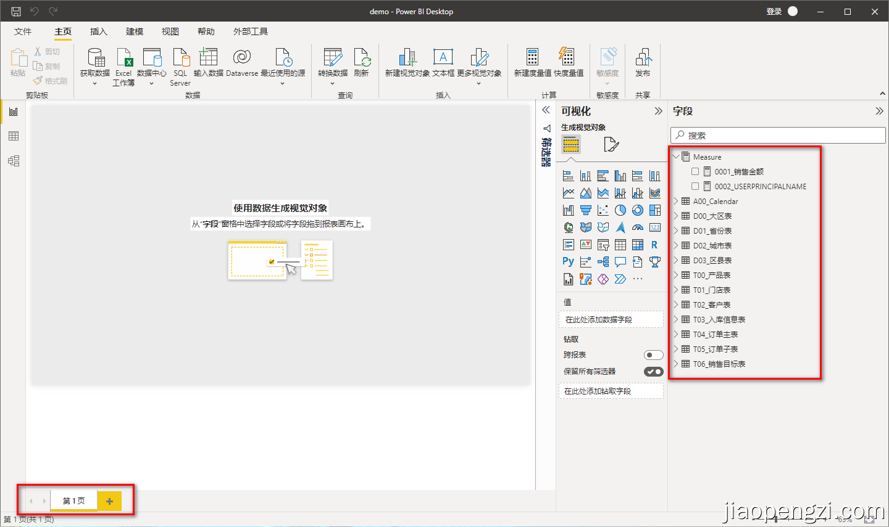
Task: Select the Power Automate visual
Action: pyautogui.click(x=620, y=279)
